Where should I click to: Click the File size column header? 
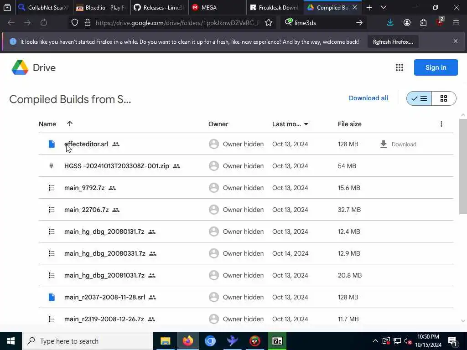350,124
